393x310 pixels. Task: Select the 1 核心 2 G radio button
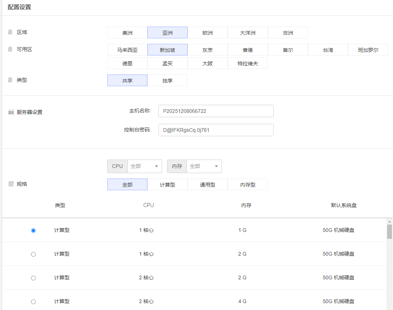tap(34, 254)
